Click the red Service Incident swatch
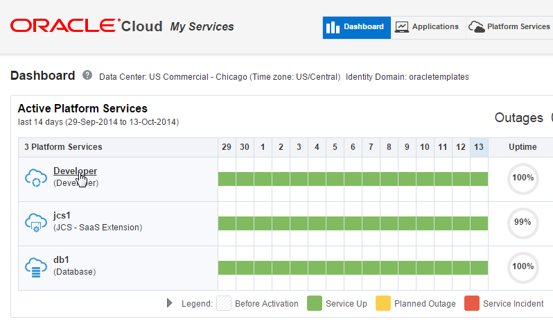This screenshot has width=553, height=333. click(472, 303)
